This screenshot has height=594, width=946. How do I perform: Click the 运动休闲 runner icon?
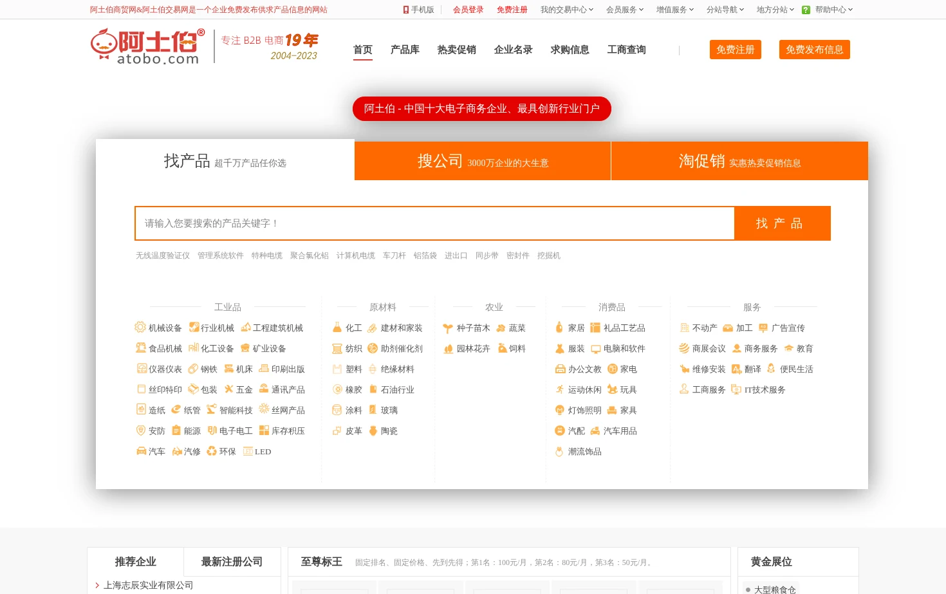(x=560, y=389)
